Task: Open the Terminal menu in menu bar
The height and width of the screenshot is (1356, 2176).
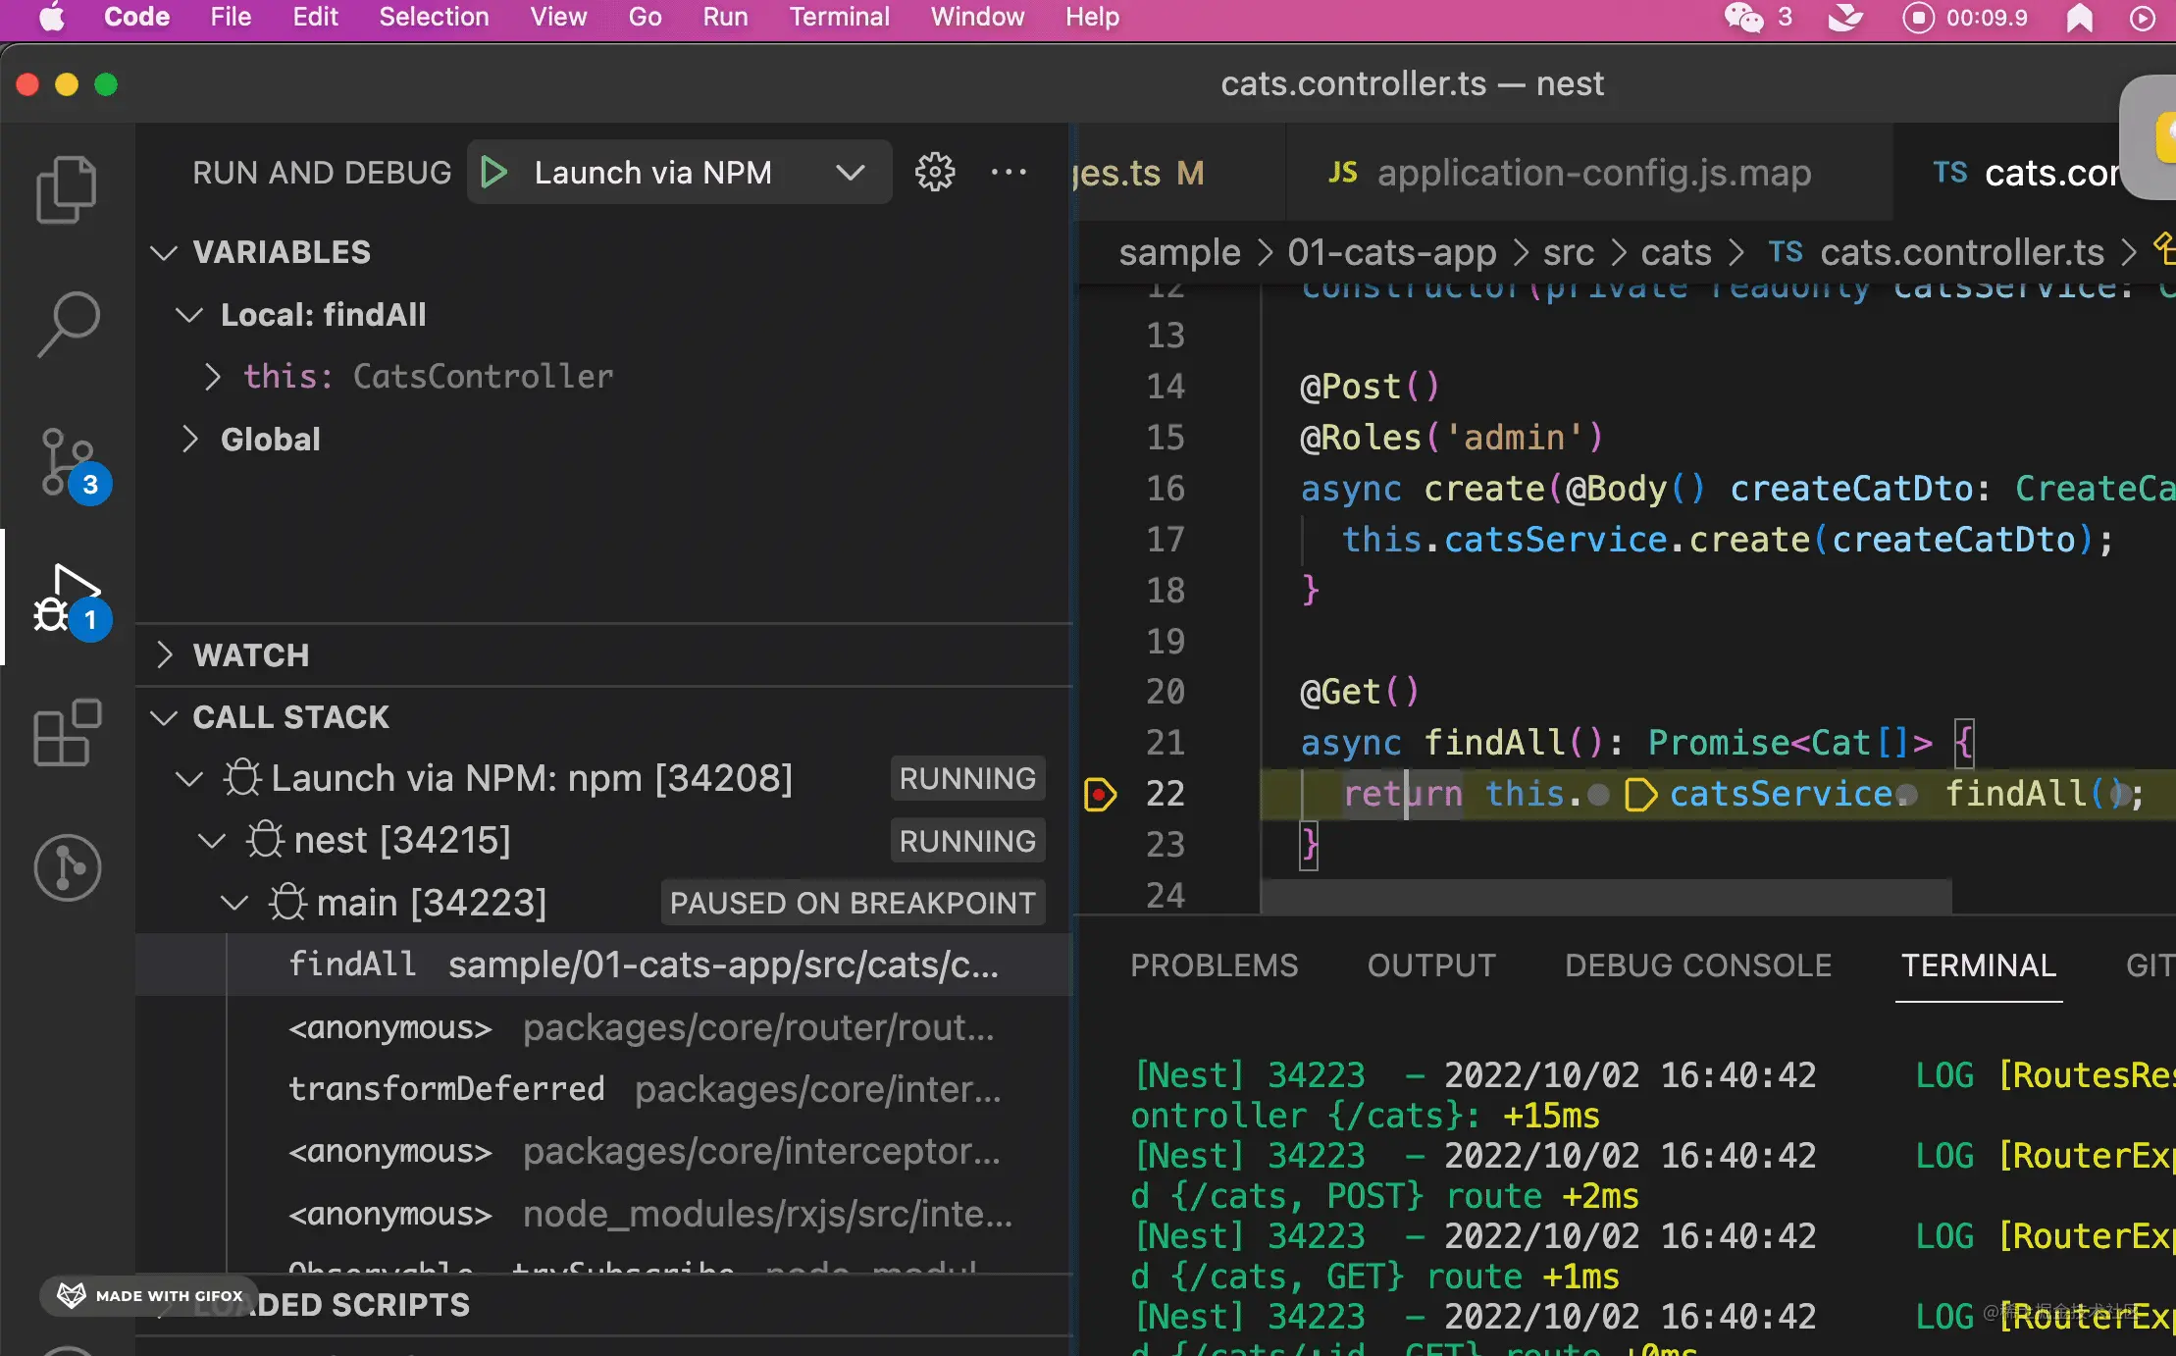Action: [x=839, y=18]
